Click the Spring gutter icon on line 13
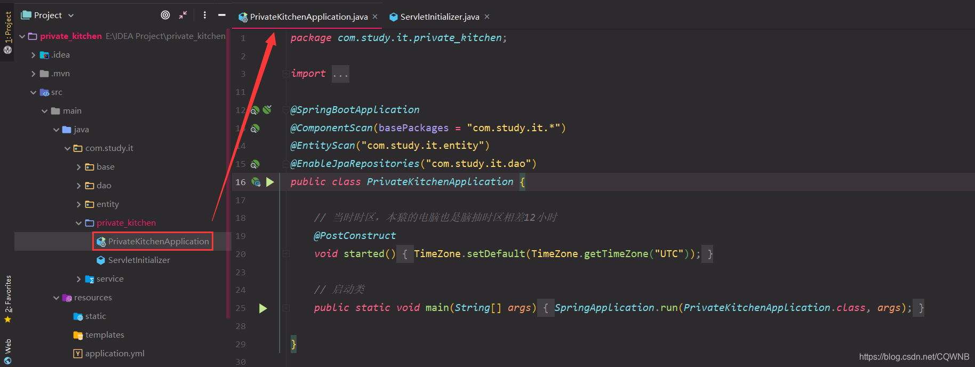The height and width of the screenshot is (367, 975). [x=255, y=129]
